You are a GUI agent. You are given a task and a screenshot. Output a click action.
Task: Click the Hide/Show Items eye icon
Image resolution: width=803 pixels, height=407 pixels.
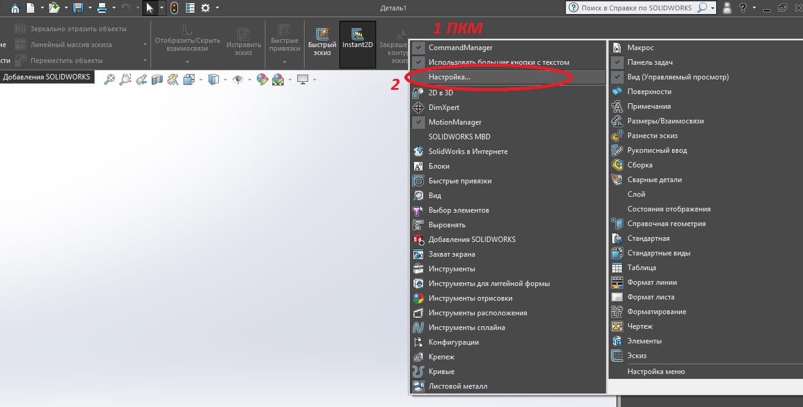click(x=237, y=79)
